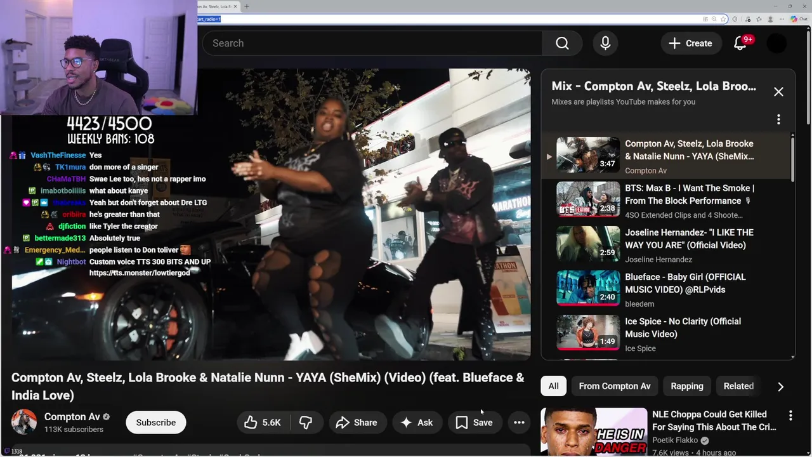Select the Rapping filter chip
This screenshot has height=457, width=812.
pos(687,386)
